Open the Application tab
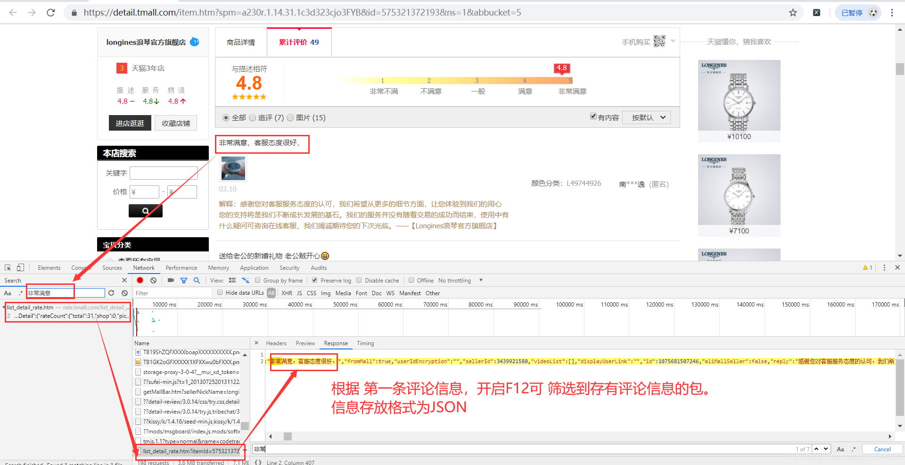Image resolution: width=905 pixels, height=465 pixels. pyautogui.click(x=254, y=267)
